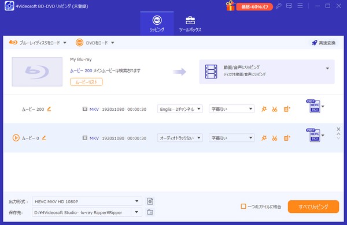Expand format arrow beside ムービー 0 HEVC icon
Screen dimensions: 347x225
[323, 136]
